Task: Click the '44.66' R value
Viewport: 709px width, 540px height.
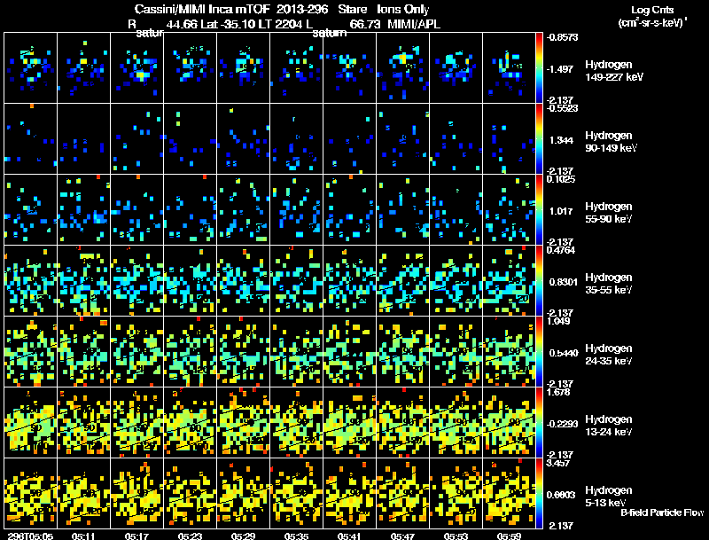Action: 182,25
